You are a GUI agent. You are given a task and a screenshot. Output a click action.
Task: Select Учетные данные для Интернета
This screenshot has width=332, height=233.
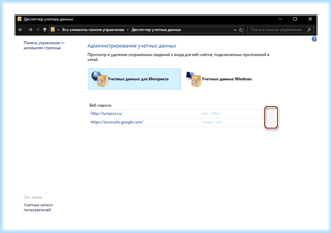point(134,79)
